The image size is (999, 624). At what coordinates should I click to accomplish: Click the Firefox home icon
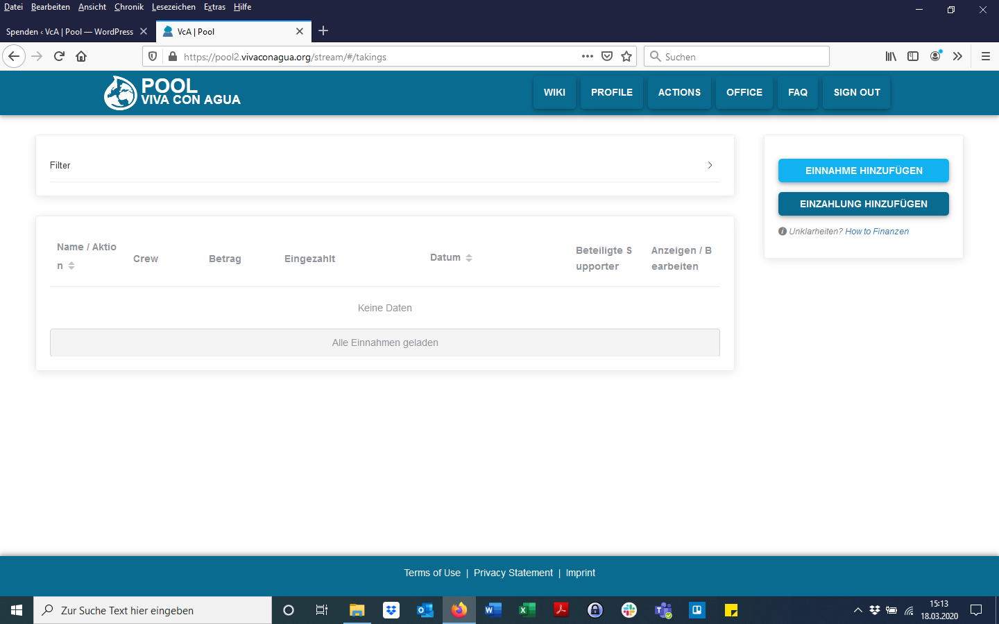[x=81, y=57]
